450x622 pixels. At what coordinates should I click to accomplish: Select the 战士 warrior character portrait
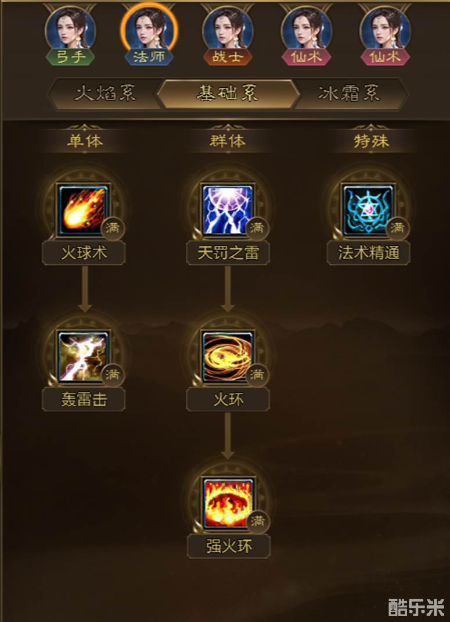(228, 33)
